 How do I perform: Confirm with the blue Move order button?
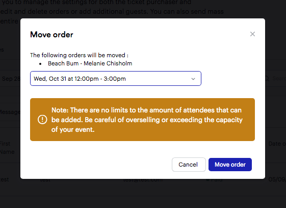(x=230, y=165)
